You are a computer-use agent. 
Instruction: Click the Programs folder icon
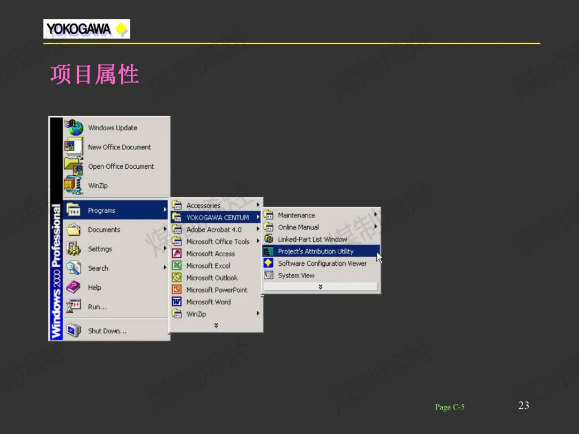coord(73,210)
